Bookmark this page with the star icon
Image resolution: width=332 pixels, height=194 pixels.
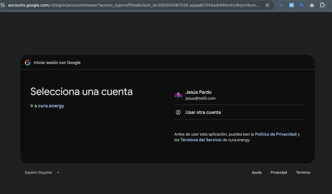pos(267,5)
